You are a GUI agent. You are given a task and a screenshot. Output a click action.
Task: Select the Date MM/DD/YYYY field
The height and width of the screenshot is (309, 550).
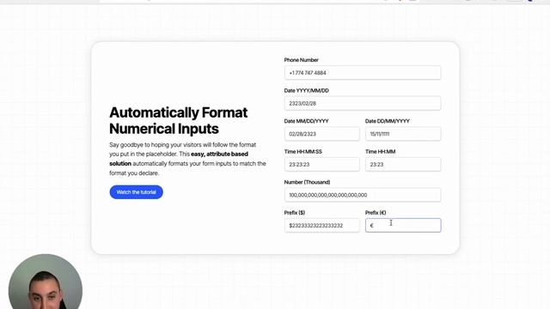(x=321, y=134)
